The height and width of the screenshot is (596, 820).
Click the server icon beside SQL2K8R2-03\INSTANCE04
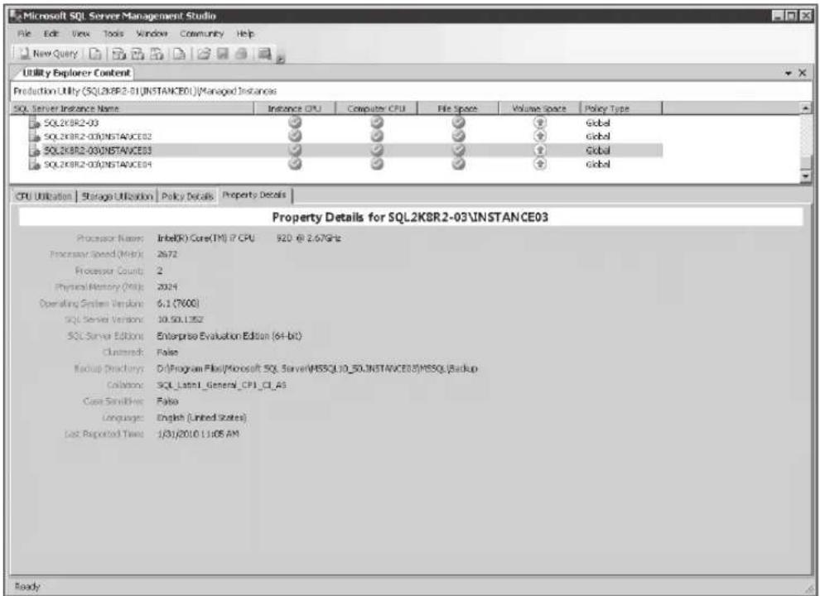click(x=35, y=164)
